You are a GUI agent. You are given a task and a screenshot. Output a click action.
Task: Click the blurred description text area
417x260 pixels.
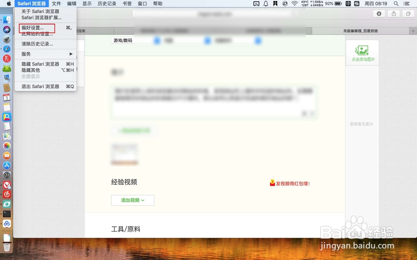214,102
